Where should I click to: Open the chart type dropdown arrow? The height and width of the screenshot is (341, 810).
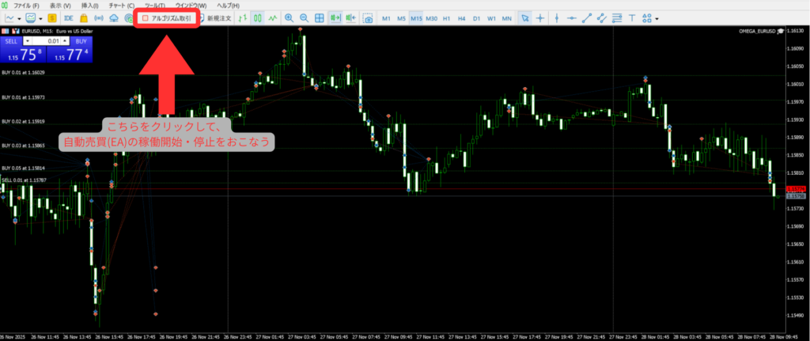point(18,17)
